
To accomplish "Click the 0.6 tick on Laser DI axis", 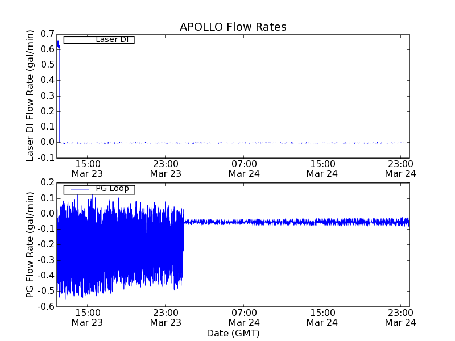I will coord(48,49).
